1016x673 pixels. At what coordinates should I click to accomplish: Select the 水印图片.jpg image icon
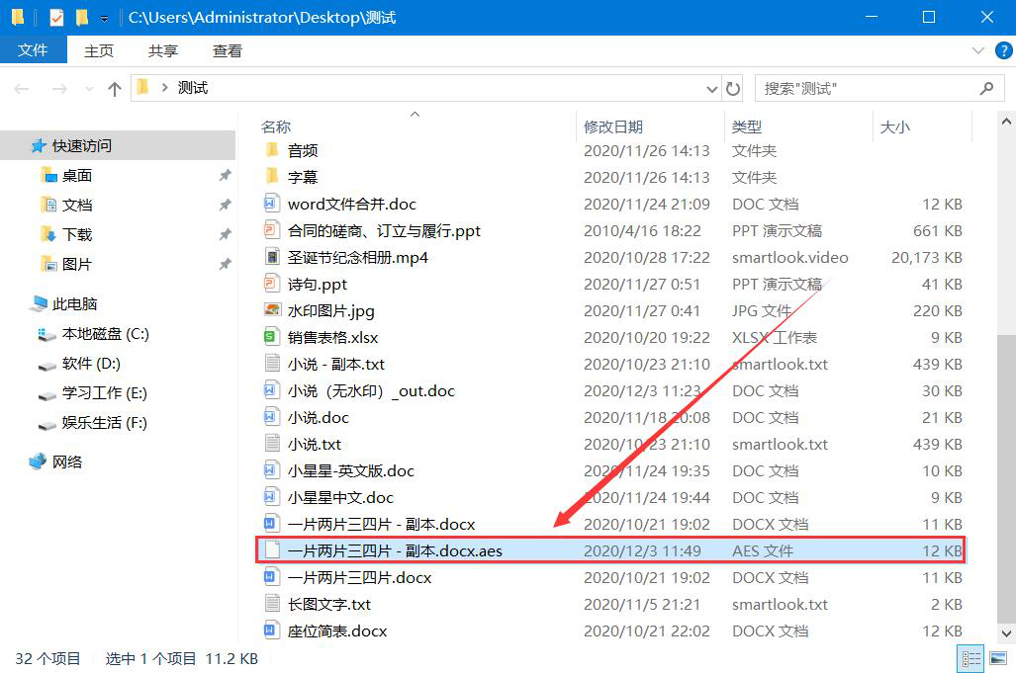pos(272,310)
